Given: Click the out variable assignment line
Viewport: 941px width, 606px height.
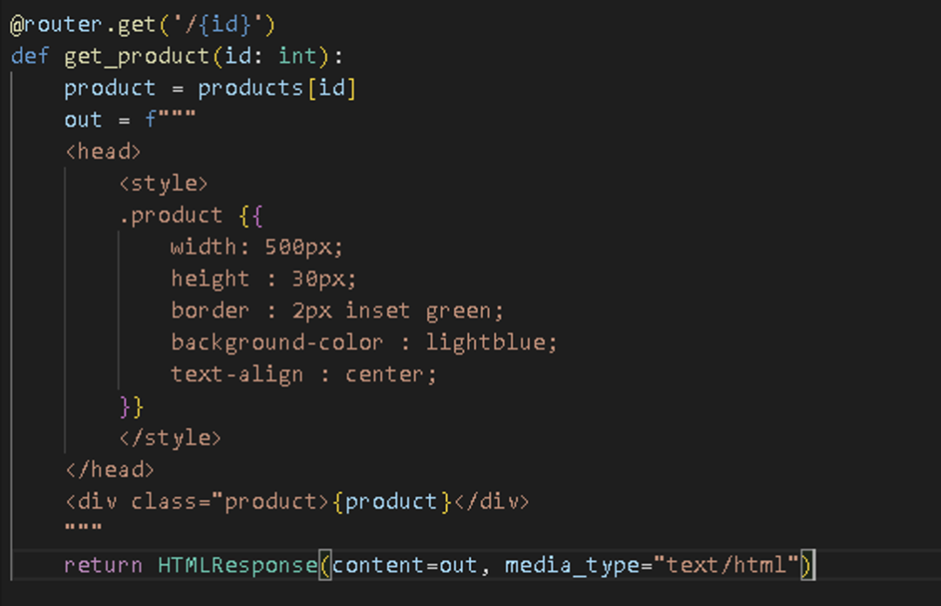Looking at the screenshot, I should point(129,120).
